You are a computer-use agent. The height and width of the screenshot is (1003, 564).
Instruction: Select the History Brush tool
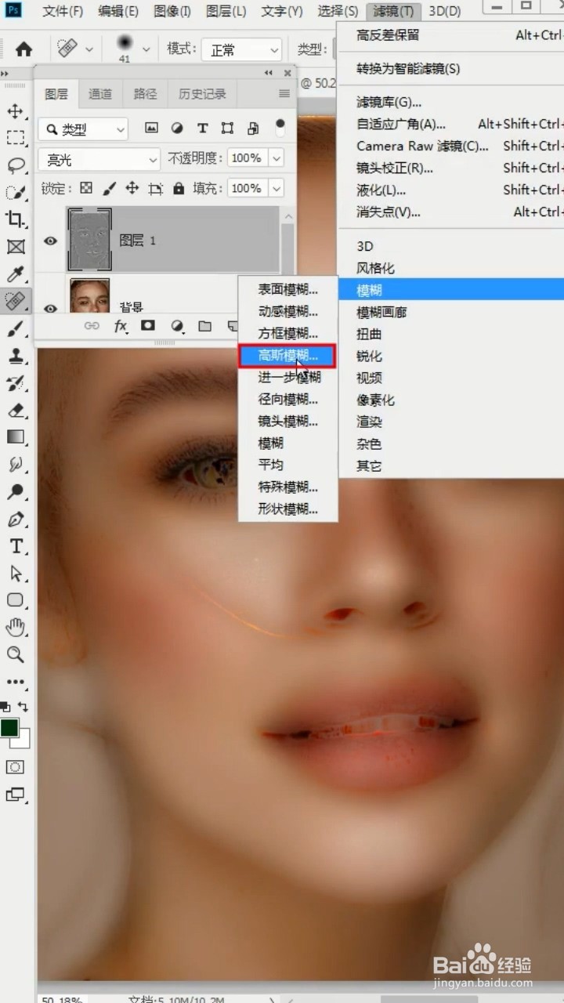pyautogui.click(x=15, y=382)
